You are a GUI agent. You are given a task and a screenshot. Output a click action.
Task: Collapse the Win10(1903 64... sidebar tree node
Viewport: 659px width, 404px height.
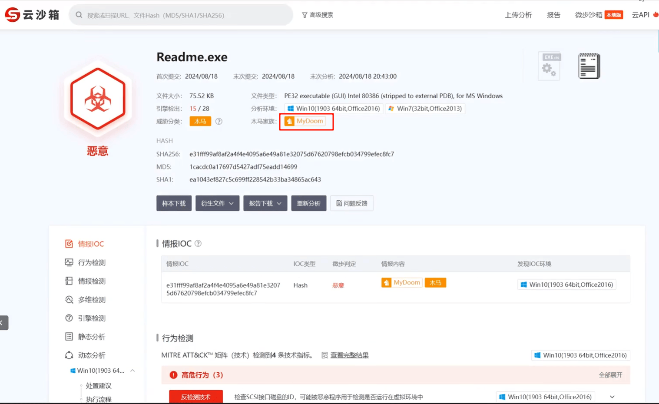(132, 371)
